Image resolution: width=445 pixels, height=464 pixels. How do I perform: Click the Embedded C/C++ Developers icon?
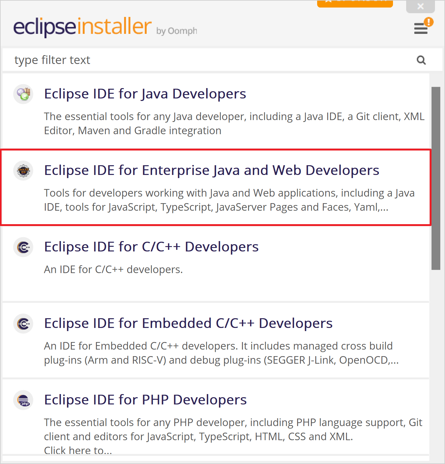(x=24, y=324)
